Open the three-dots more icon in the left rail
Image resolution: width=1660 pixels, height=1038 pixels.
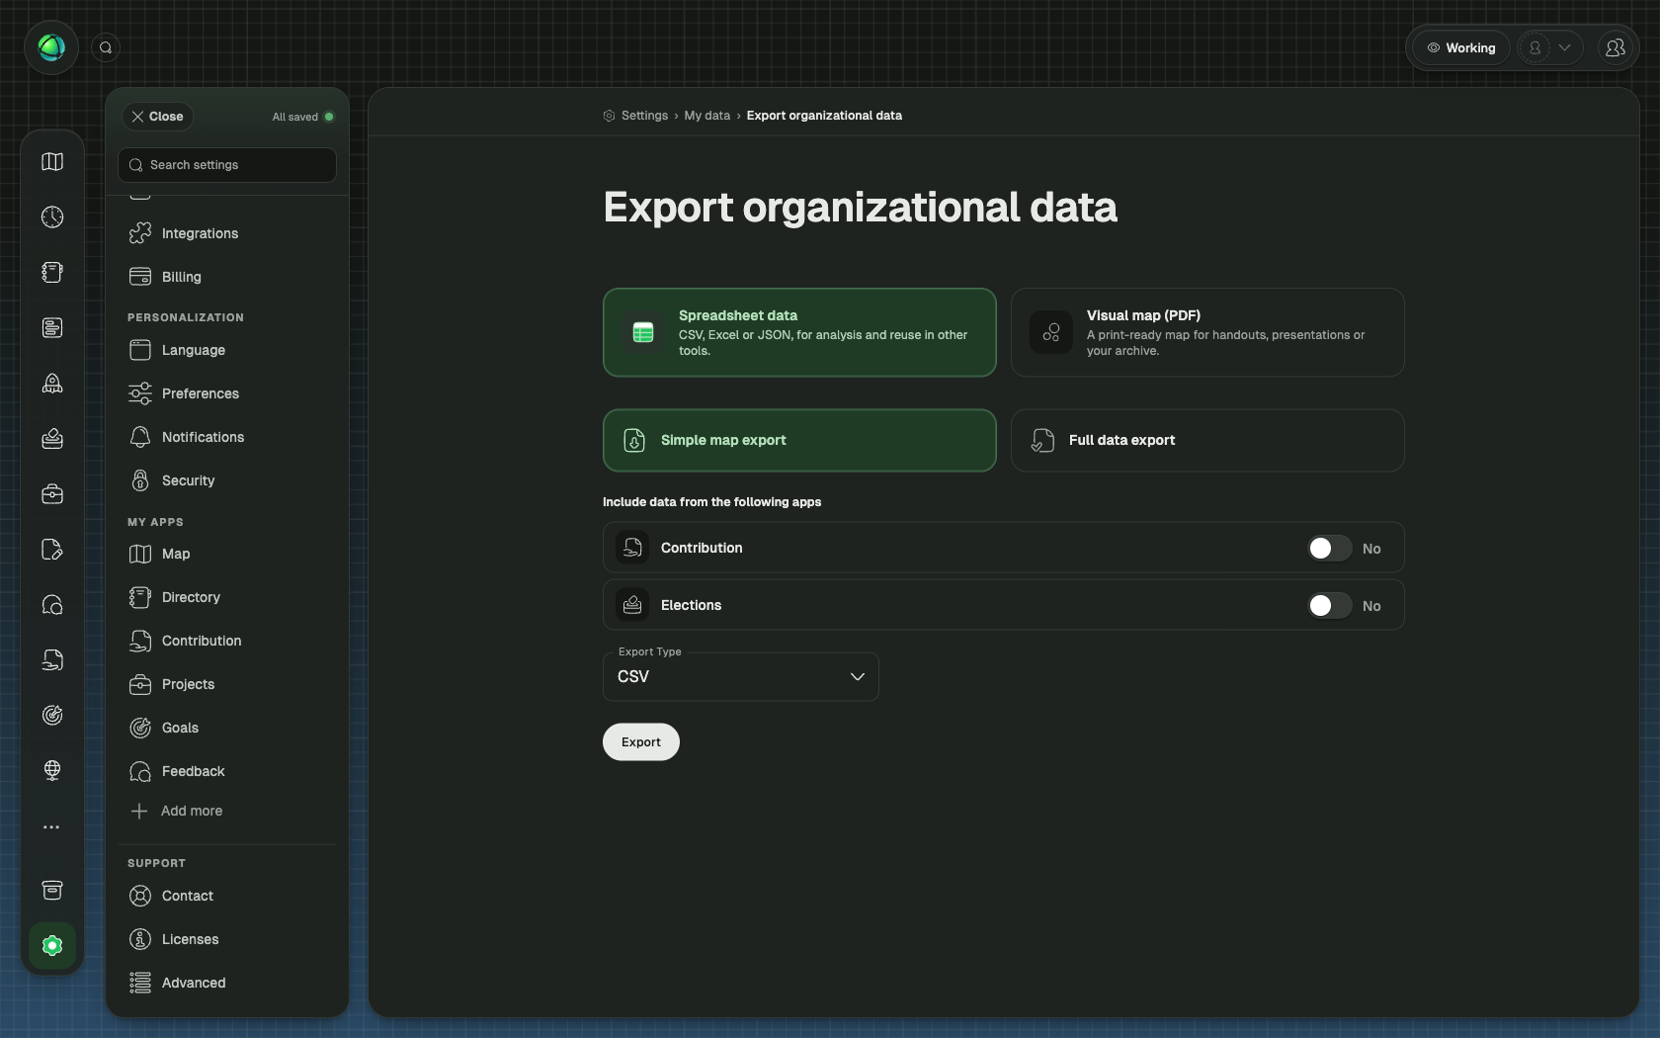52,826
